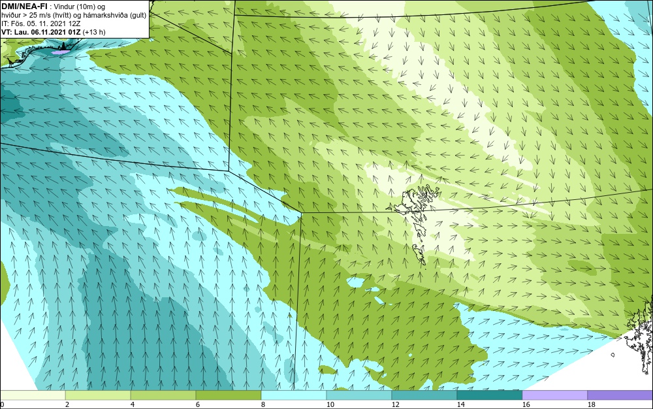Click the legend label '2'
Image resolution: width=653 pixels, height=409 pixels.
click(67, 404)
